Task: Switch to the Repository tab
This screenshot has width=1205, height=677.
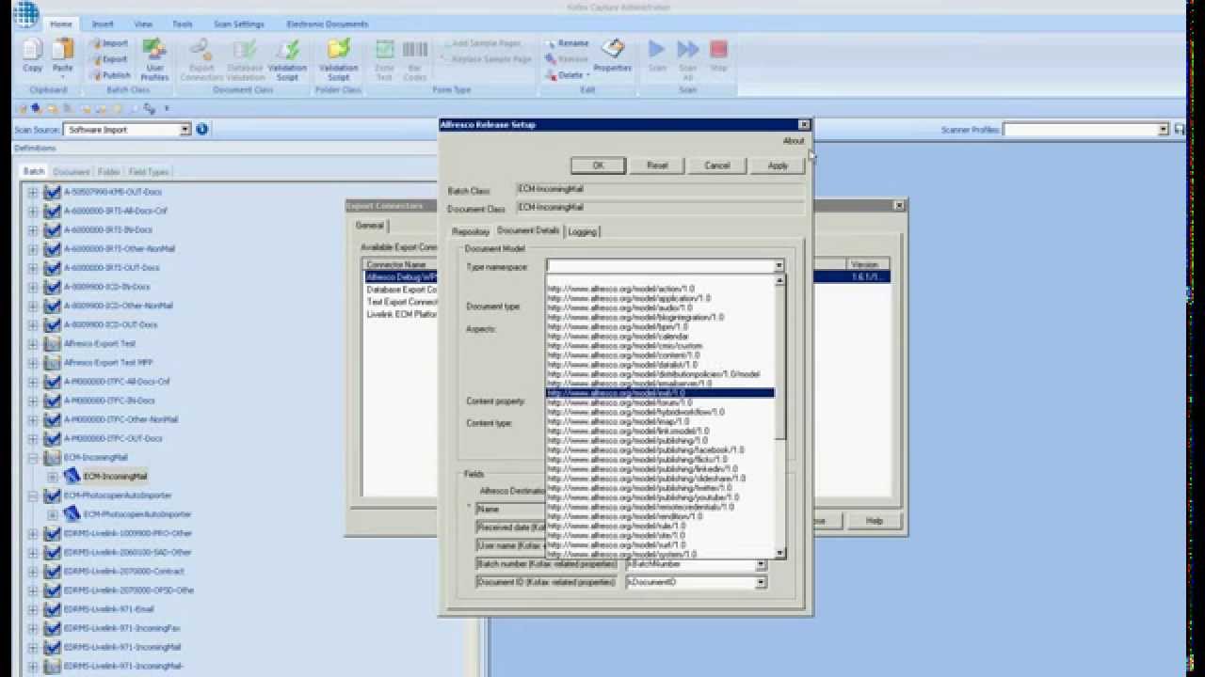Action: 471,231
